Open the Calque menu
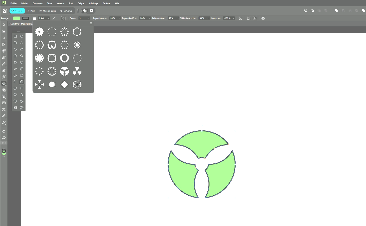The height and width of the screenshot is (226, 366). [81, 3]
